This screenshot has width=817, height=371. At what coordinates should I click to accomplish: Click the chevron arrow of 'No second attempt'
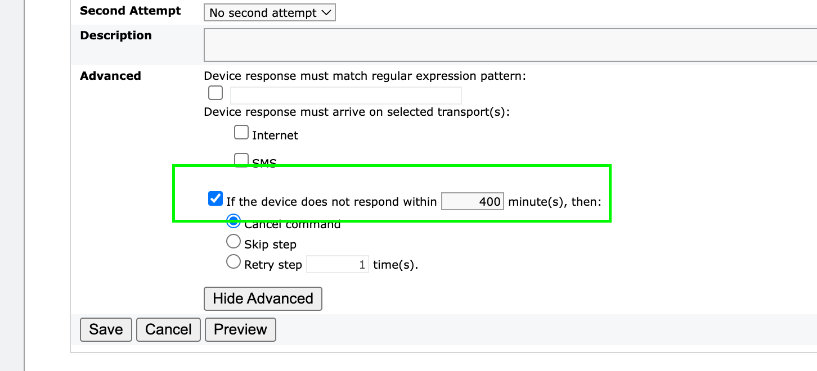coord(327,13)
